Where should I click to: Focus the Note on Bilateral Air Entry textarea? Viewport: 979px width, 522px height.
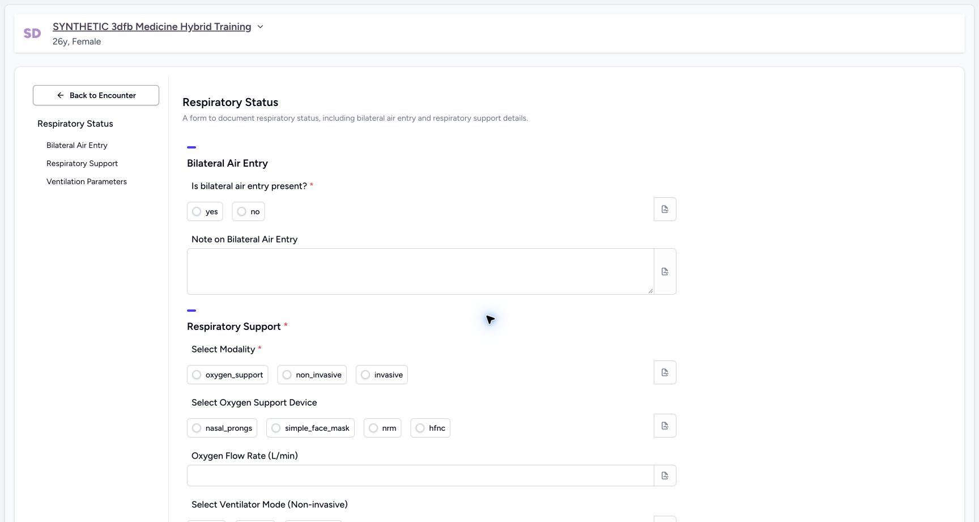pyautogui.click(x=420, y=271)
